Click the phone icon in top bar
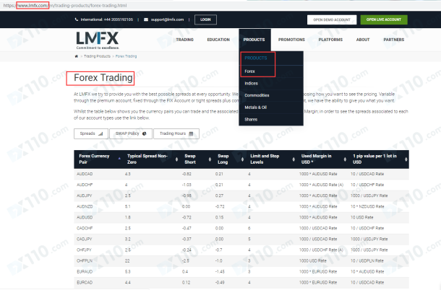Viewport: 441px width, 290px height. tap(77, 19)
